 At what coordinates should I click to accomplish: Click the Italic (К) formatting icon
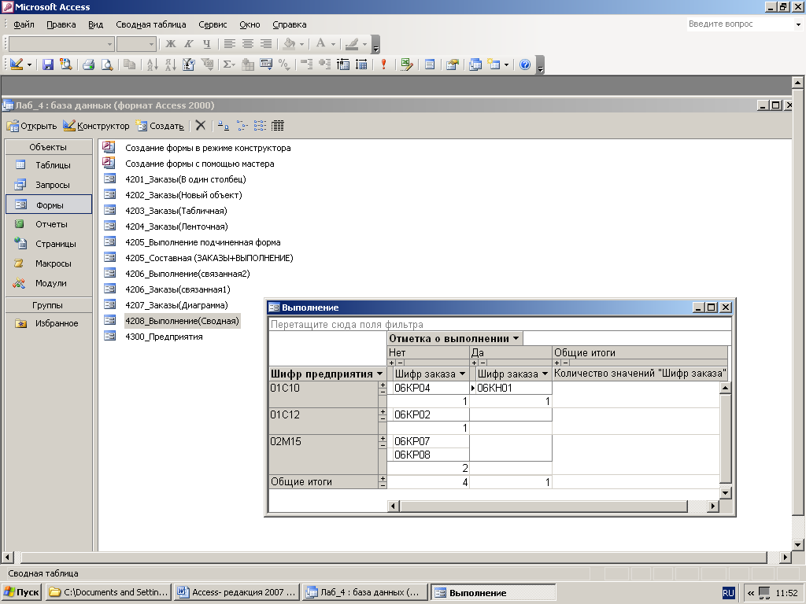[189, 44]
